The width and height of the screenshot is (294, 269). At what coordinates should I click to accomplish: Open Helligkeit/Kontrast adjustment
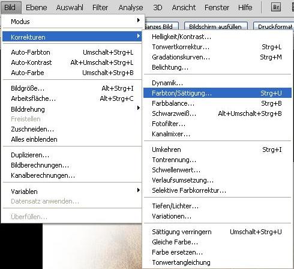[217, 37]
